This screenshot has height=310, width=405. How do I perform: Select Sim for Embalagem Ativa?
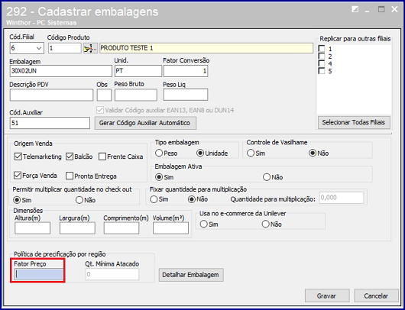(x=159, y=177)
